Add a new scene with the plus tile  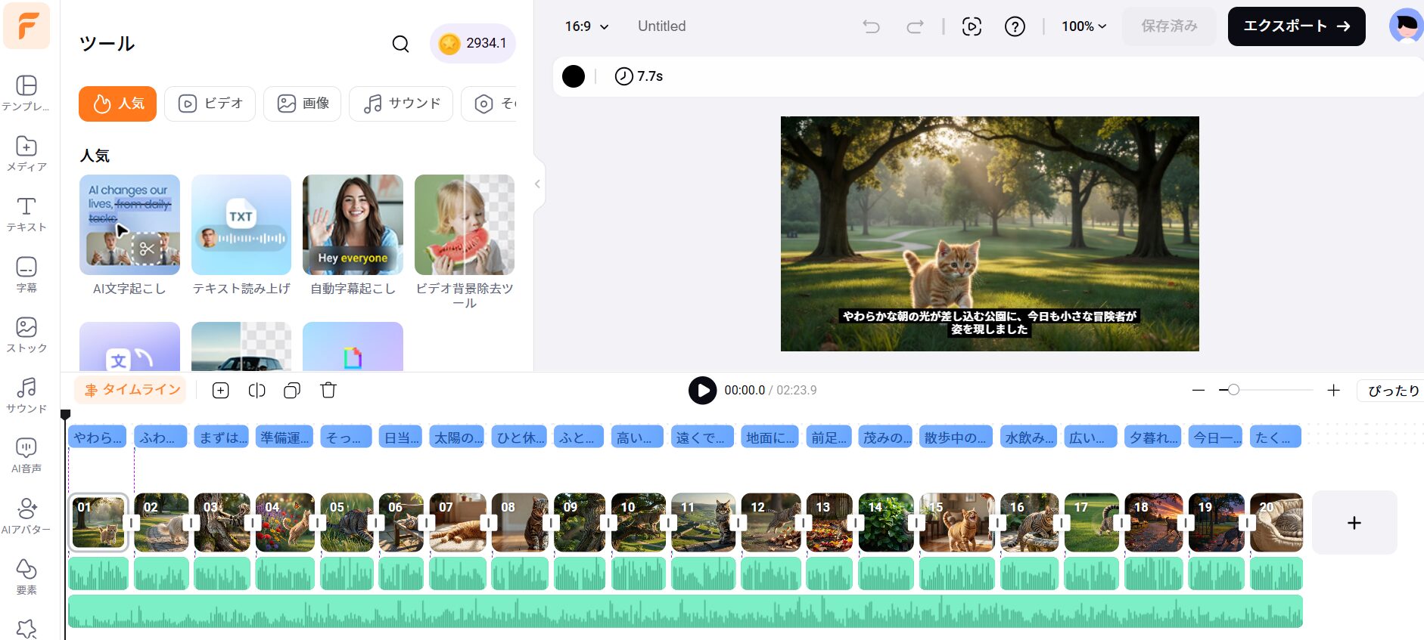point(1354,523)
